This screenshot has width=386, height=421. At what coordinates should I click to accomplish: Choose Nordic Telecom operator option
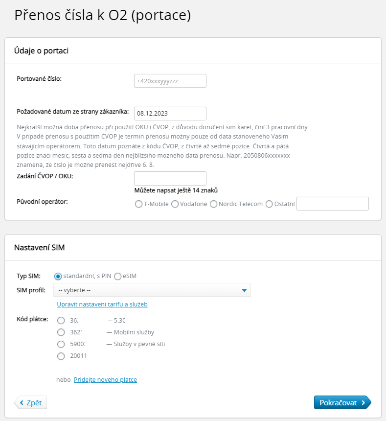tap(213, 204)
